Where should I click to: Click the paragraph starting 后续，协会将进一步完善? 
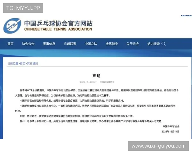tap(77, 116)
